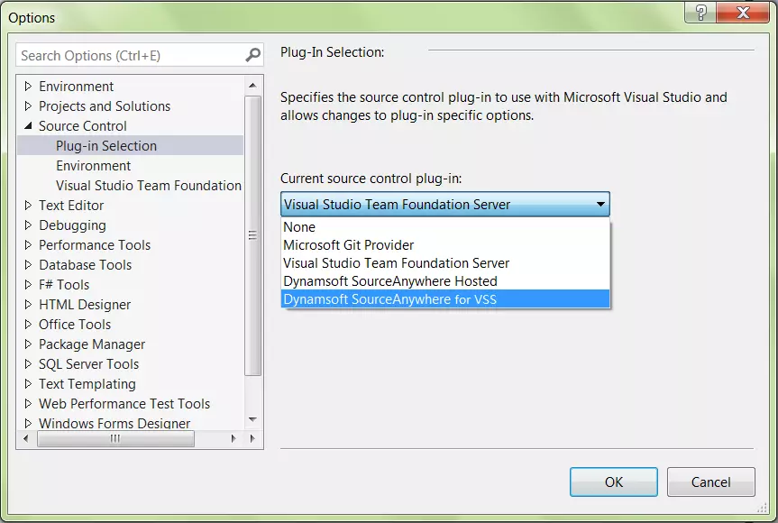Confirm the settings with OK
The image size is (778, 523).
click(613, 482)
